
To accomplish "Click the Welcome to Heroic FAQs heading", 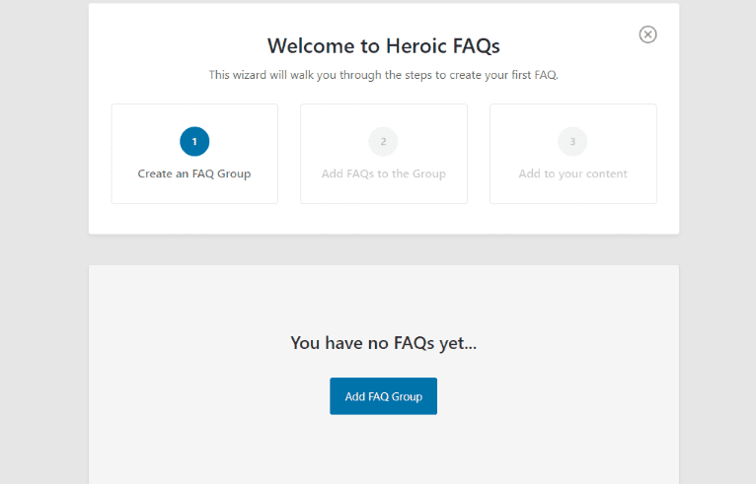I will tap(384, 46).
